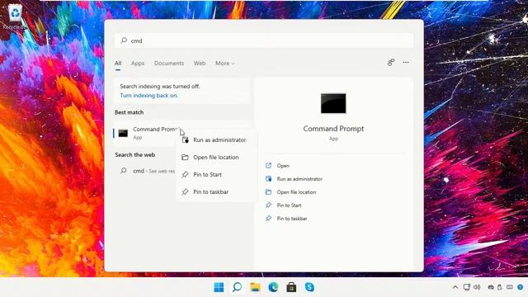Viewport: 528px width, 297px height.
Task: Open the Windows Start button
Action: tap(219, 287)
